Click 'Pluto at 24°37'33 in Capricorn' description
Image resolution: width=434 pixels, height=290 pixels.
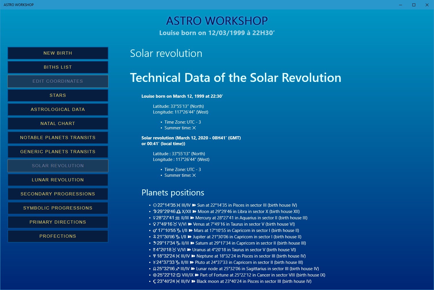coord(249,262)
